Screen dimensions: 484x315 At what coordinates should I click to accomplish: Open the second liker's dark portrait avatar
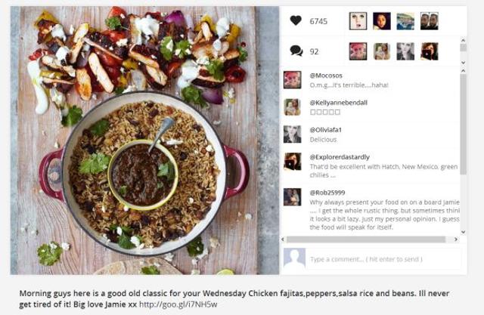coord(381,21)
